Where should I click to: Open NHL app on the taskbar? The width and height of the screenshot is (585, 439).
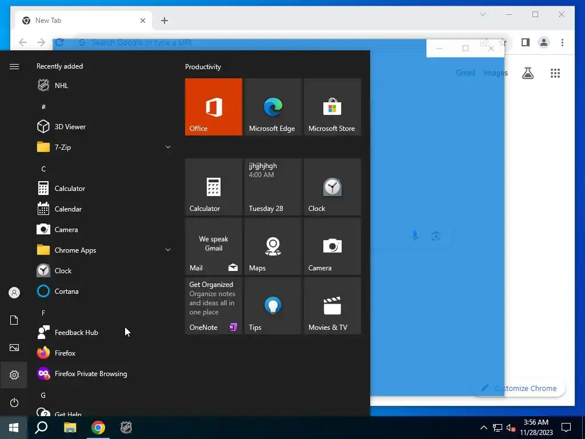coord(126,428)
